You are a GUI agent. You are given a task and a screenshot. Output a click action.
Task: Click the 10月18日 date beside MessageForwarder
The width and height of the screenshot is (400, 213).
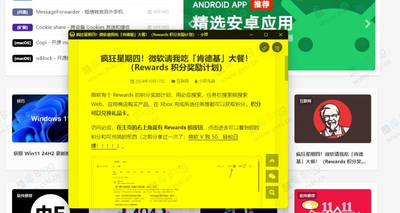[x=158, y=12]
